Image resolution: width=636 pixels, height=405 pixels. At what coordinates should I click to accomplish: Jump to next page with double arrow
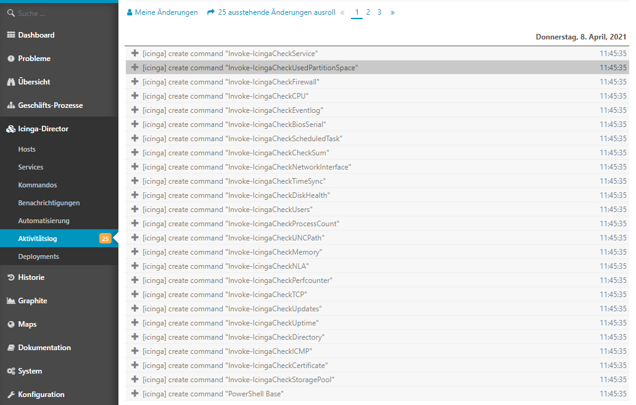(392, 12)
